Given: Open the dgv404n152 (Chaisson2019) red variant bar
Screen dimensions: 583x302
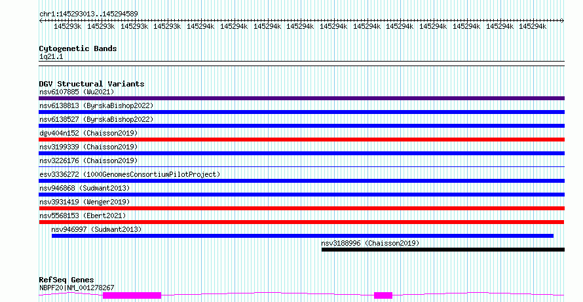Looking at the screenshot, I should click(301, 140).
